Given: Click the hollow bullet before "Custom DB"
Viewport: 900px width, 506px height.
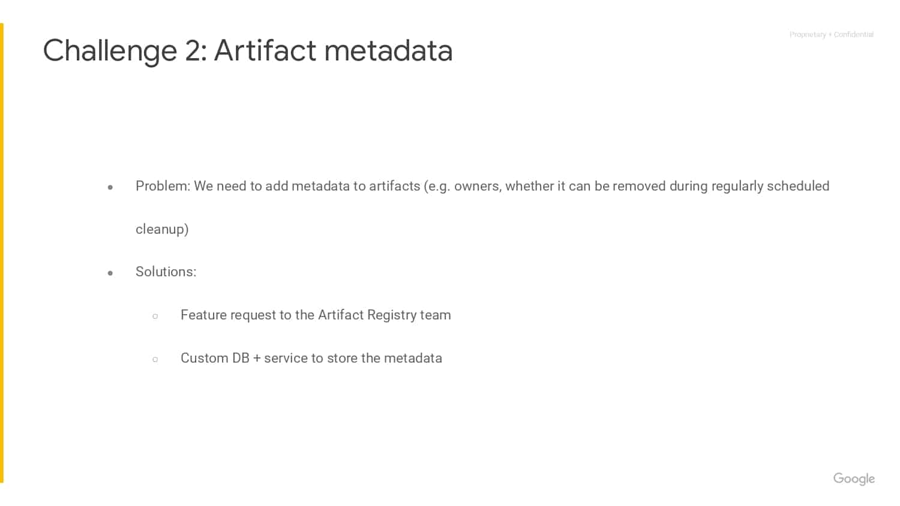Looking at the screenshot, I should tap(155, 359).
